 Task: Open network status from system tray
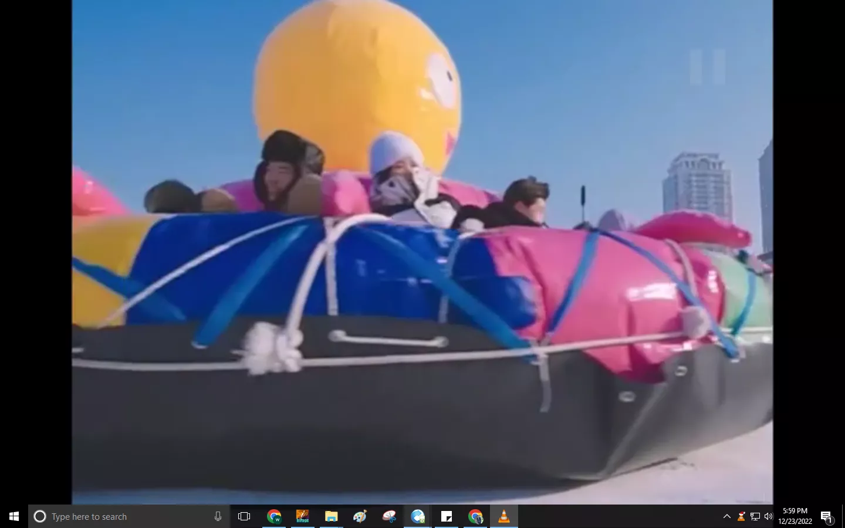755,516
